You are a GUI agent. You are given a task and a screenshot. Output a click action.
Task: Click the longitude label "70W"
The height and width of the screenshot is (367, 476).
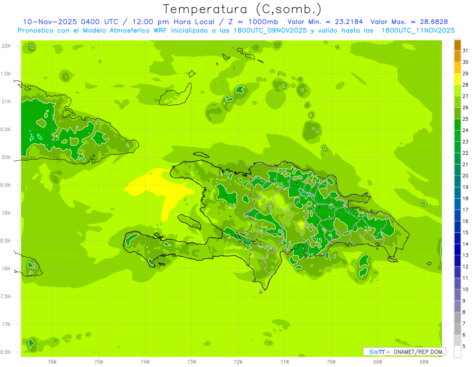(x=331, y=361)
